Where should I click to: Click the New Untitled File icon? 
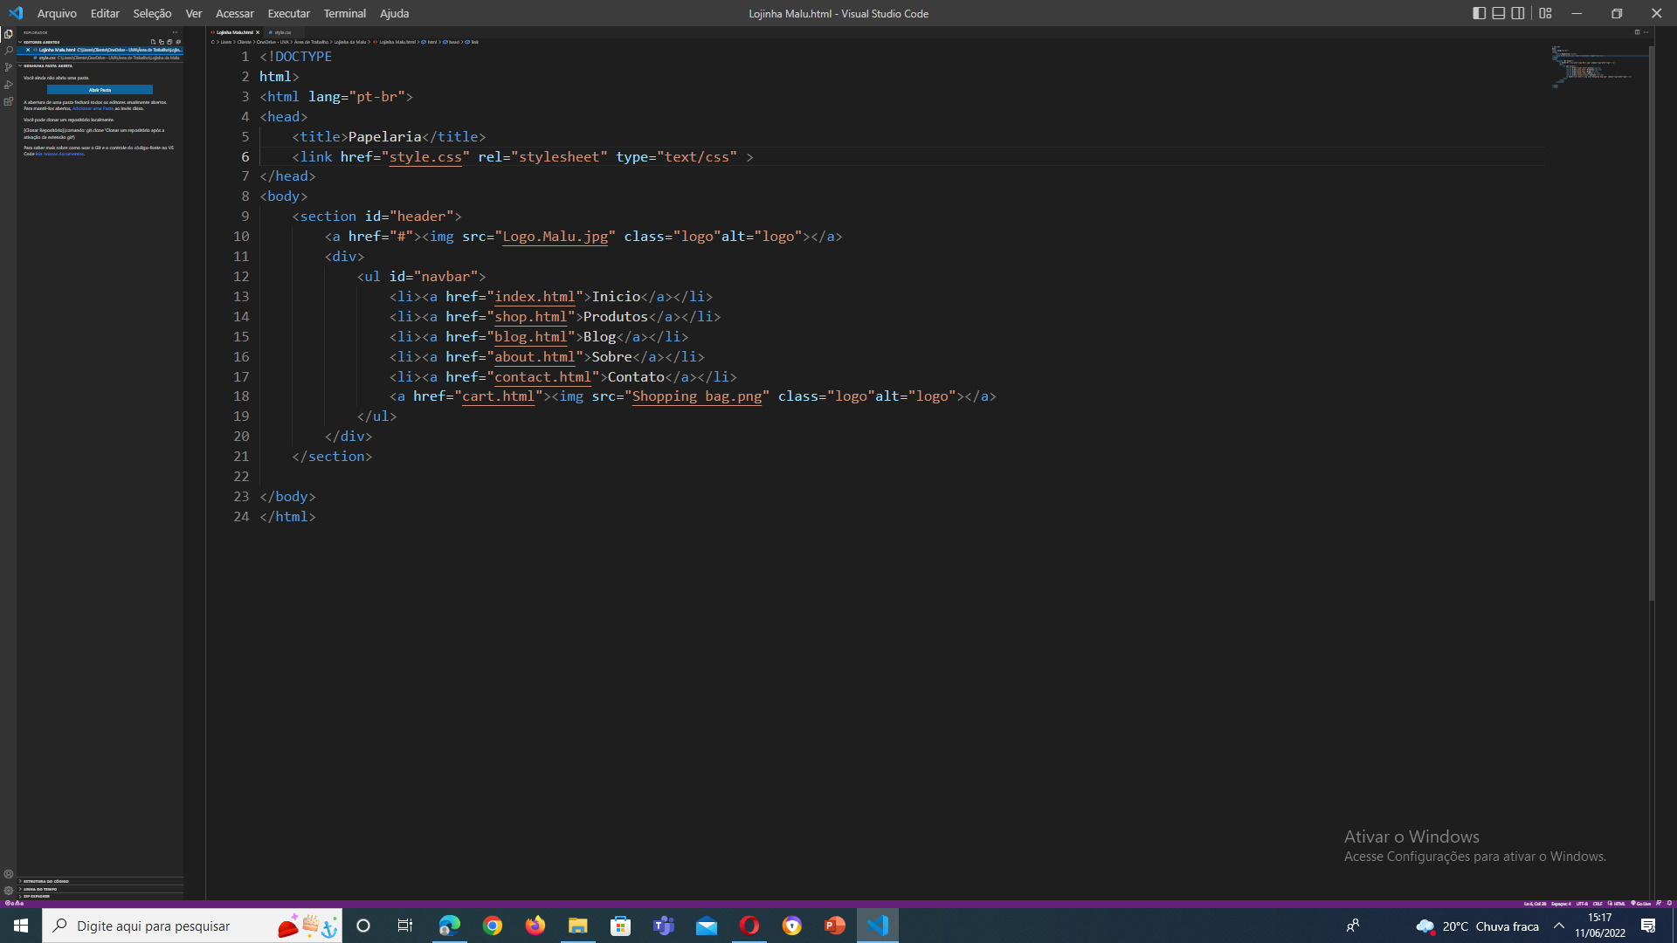[x=154, y=42]
